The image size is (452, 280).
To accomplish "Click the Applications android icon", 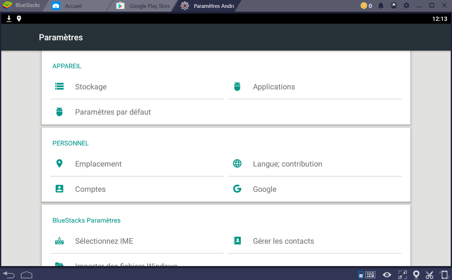I will pos(237,86).
